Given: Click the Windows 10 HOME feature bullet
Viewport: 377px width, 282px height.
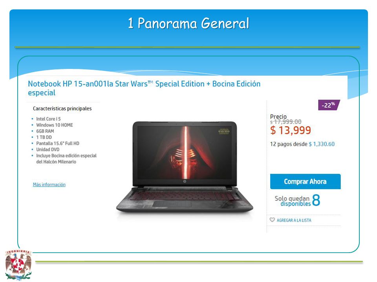Looking at the screenshot, I should (x=54, y=125).
